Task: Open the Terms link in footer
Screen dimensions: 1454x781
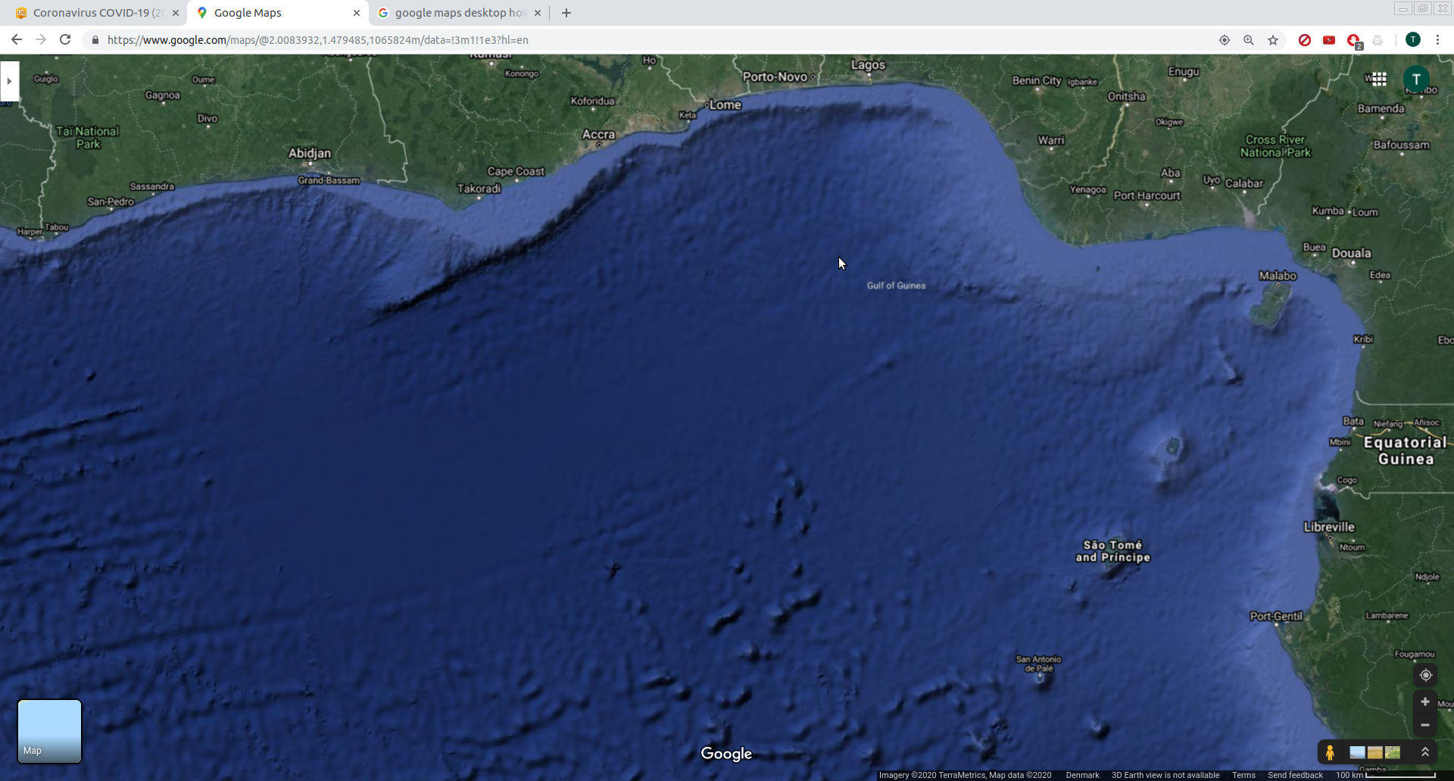Action: click(x=1243, y=775)
